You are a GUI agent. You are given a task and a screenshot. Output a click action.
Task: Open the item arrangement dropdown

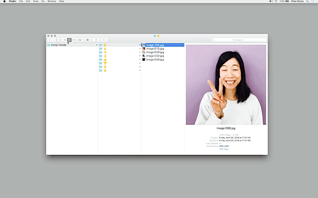coord(81,40)
